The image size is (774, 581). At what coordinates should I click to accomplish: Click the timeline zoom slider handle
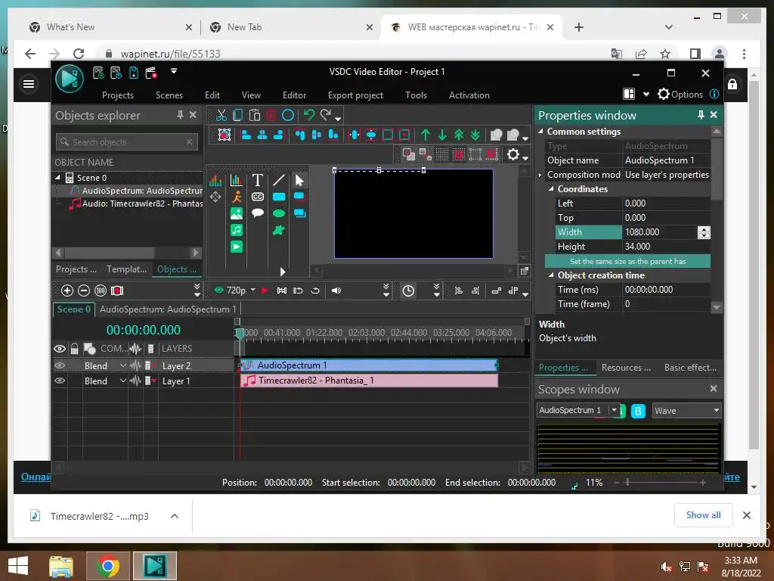tap(627, 482)
